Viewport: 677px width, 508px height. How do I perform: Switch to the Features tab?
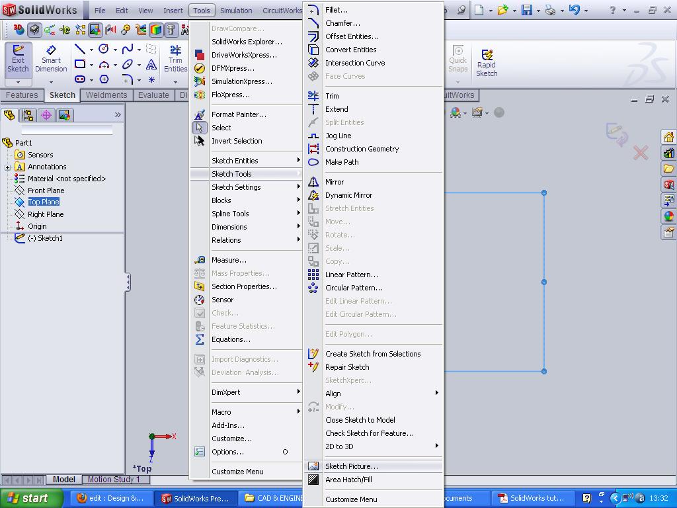click(x=22, y=95)
